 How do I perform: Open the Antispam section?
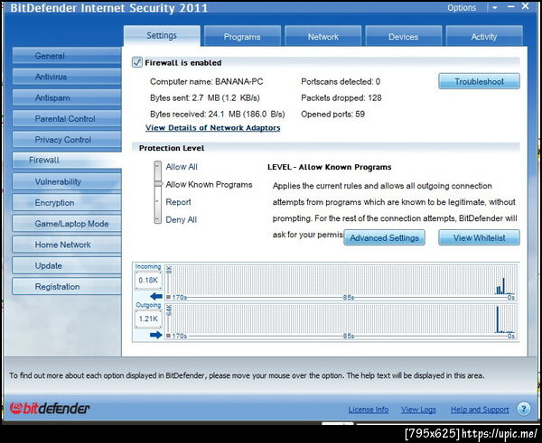(x=67, y=97)
